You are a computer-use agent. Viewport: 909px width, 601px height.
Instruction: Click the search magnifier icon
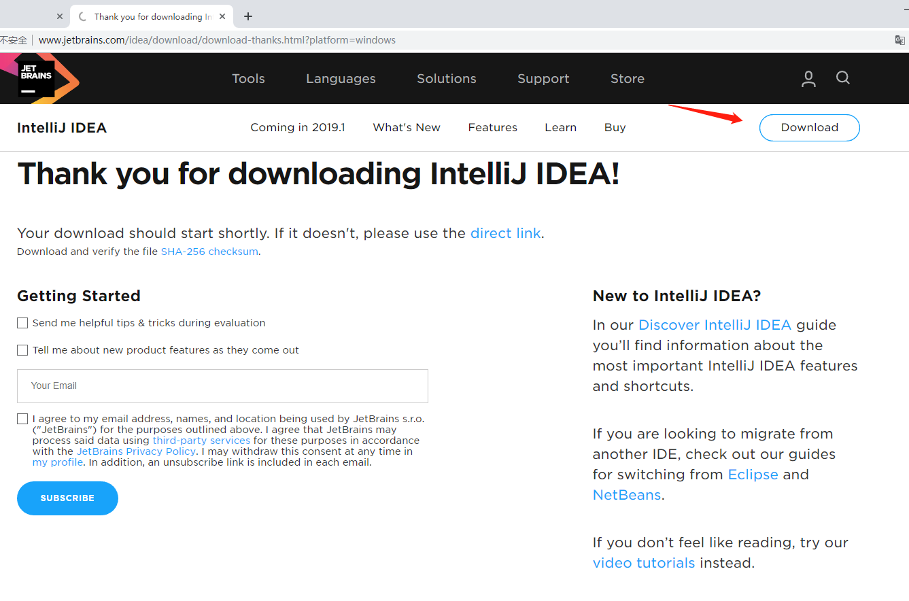843,78
